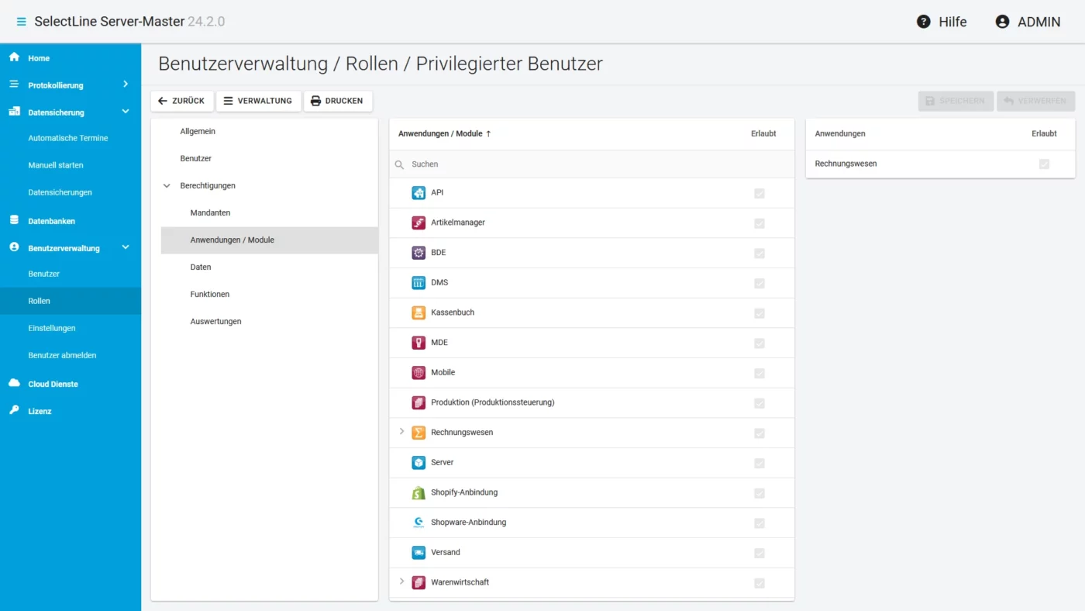
Task: Collapse the Berechtigungen tree node
Action: [167, 186]
